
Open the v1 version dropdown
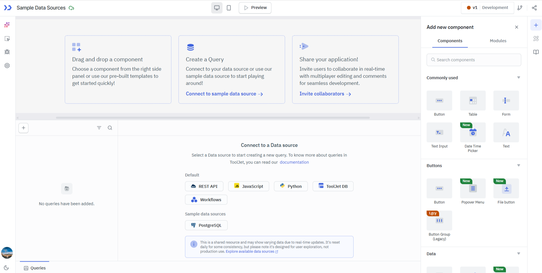[472, 8]
